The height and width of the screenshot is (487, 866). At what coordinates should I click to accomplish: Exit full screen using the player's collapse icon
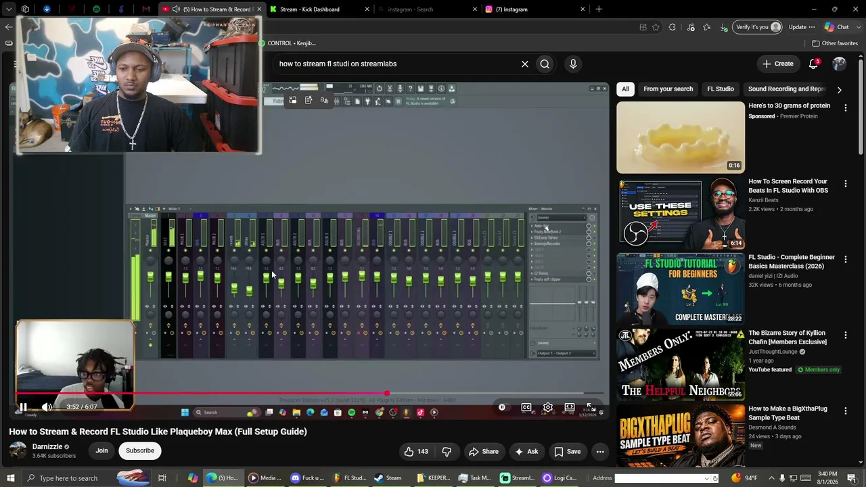590,407
